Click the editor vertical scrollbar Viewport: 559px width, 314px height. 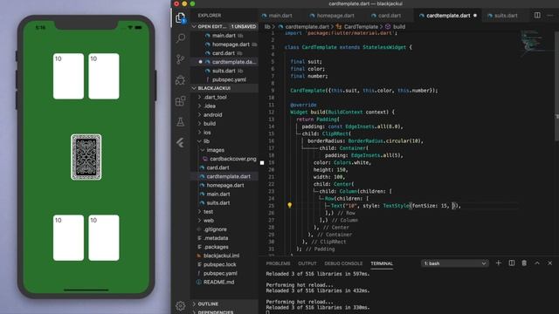556,85
